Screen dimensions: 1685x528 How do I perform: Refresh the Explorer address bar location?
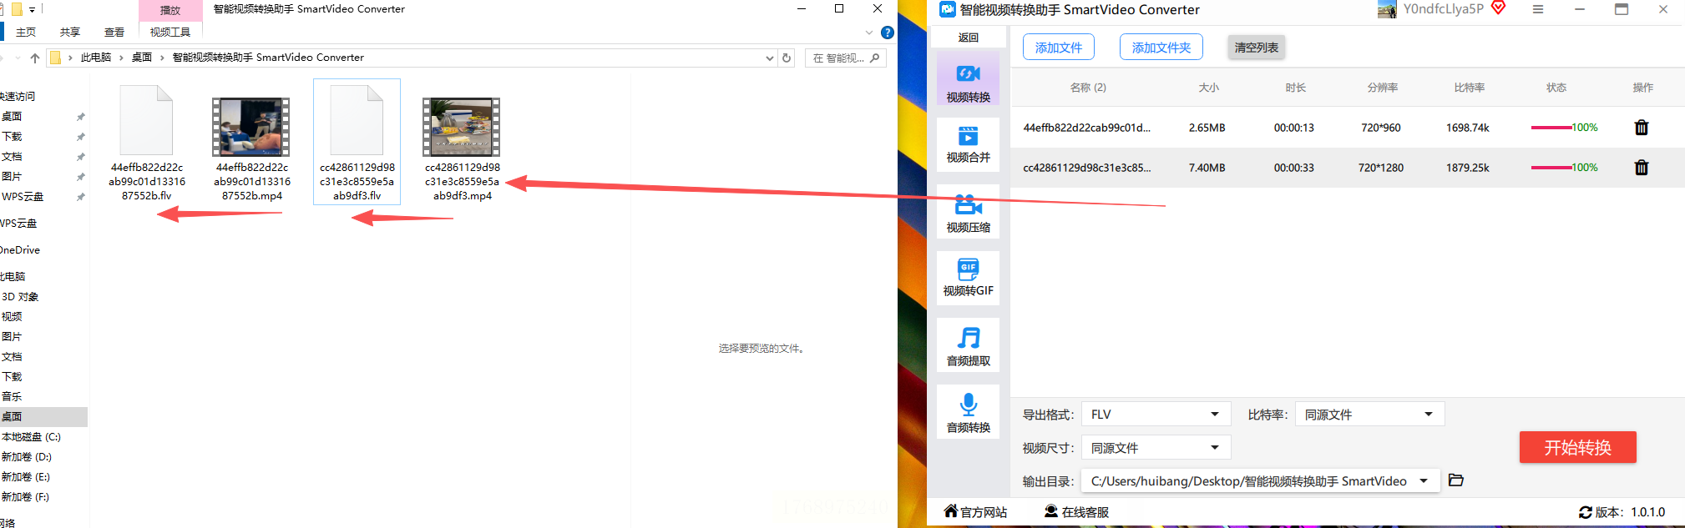pos(787,58)
